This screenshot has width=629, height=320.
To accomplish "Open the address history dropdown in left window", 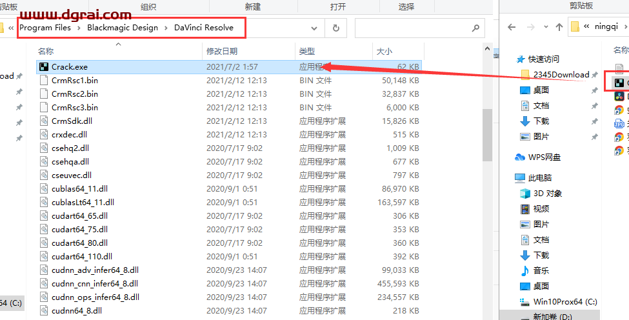I will [x=315, y=28].
